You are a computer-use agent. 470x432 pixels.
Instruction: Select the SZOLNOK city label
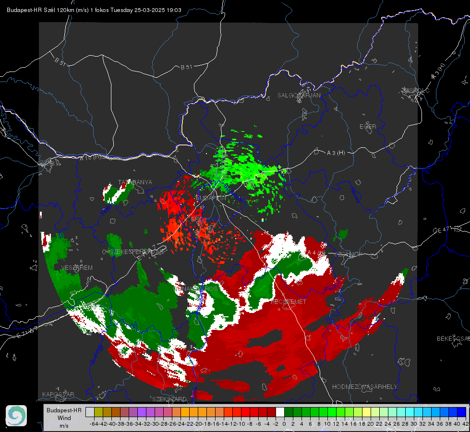349,254
